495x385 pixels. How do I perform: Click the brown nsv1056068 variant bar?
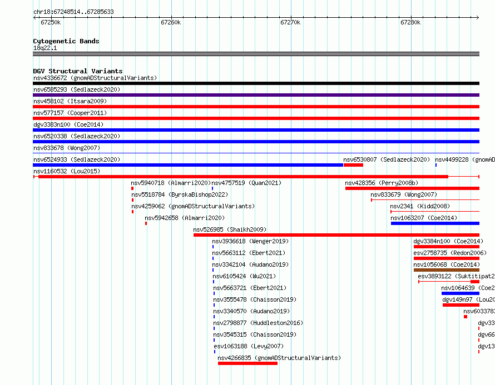447,270
